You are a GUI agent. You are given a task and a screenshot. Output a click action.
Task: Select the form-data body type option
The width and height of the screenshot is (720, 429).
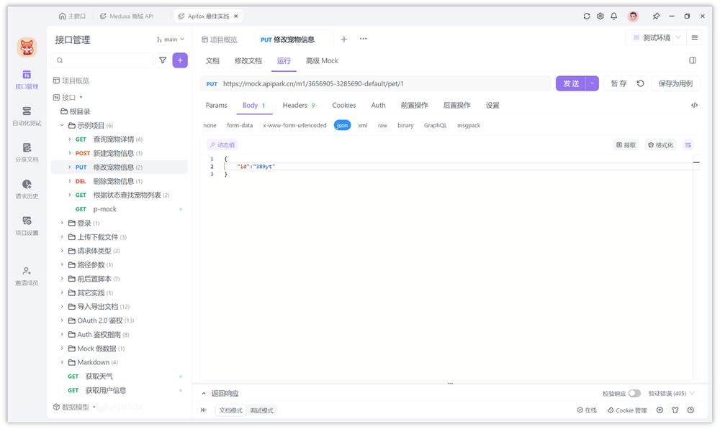click(239, 124)
